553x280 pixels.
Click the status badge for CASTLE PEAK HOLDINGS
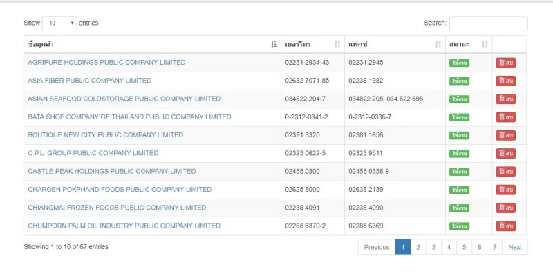tap(459, 172)
